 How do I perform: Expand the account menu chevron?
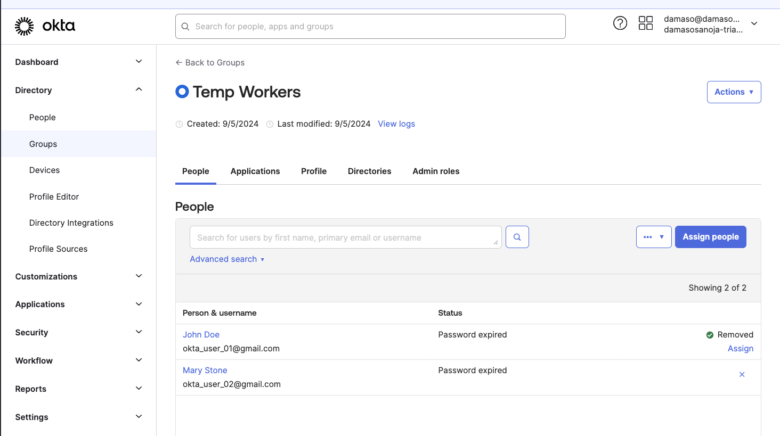754,23
